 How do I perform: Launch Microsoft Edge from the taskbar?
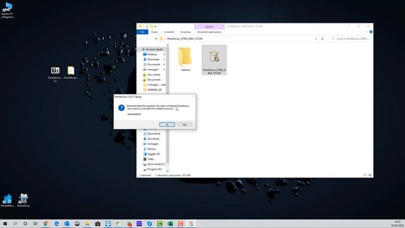tap(56, 224)
